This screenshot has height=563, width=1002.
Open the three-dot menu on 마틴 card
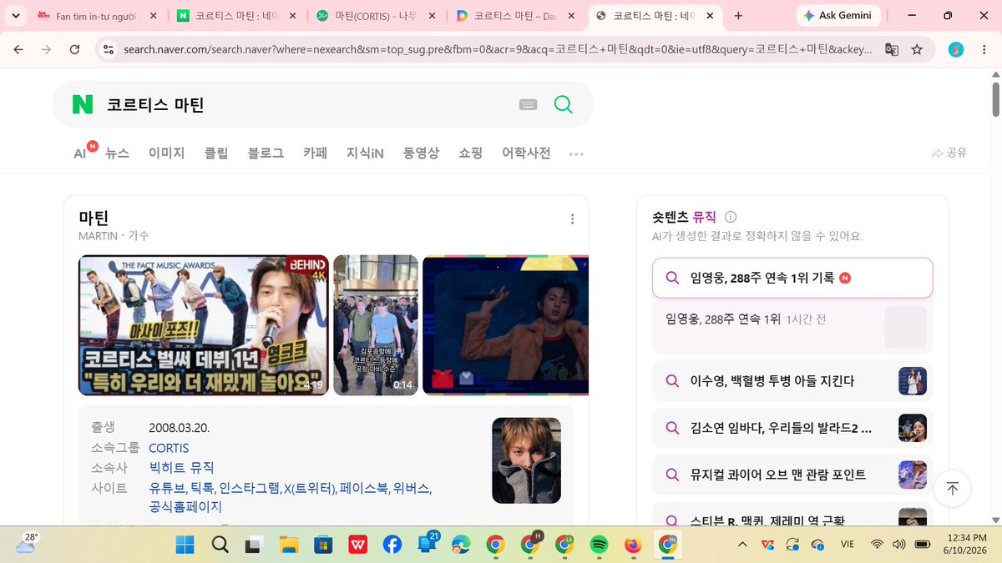[x=572, y=219]
